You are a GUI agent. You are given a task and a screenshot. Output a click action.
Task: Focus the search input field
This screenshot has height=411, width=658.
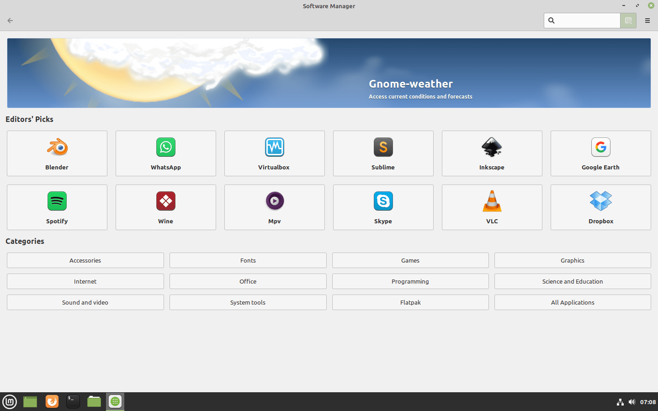pyautogui.click(x=582, y=21)
